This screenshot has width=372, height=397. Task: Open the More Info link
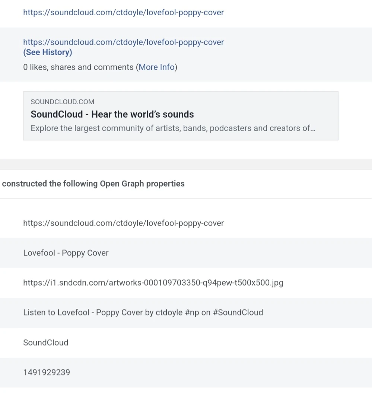coord(156,67)
